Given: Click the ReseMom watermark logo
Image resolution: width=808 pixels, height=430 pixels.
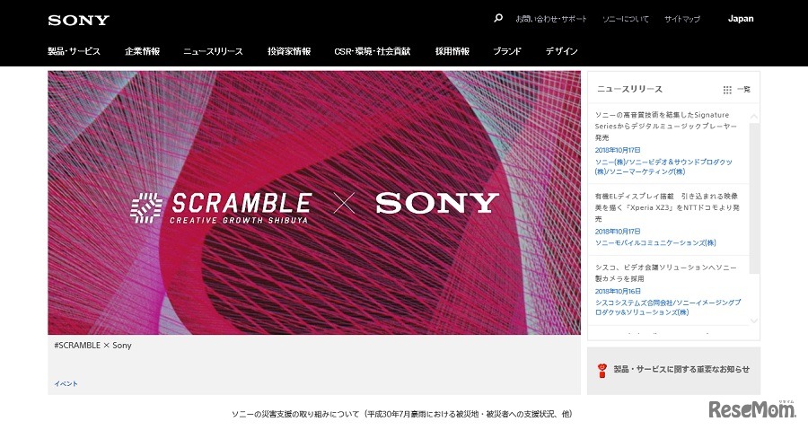Looking at the screenshot, I should click(752, 409).
